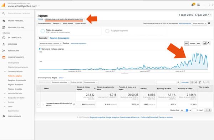The image size is (214, 140).
Task: Click the Acceso directo button
Action: 81,23
